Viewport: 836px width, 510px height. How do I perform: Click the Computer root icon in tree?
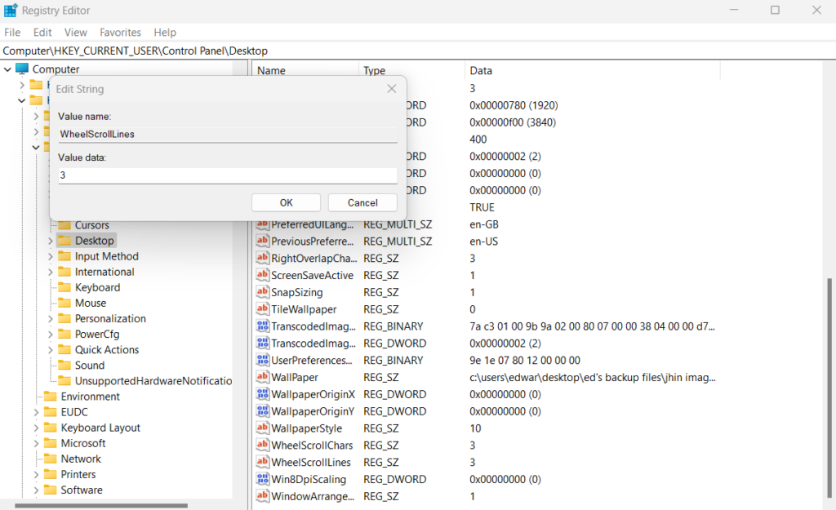point(22,69)
